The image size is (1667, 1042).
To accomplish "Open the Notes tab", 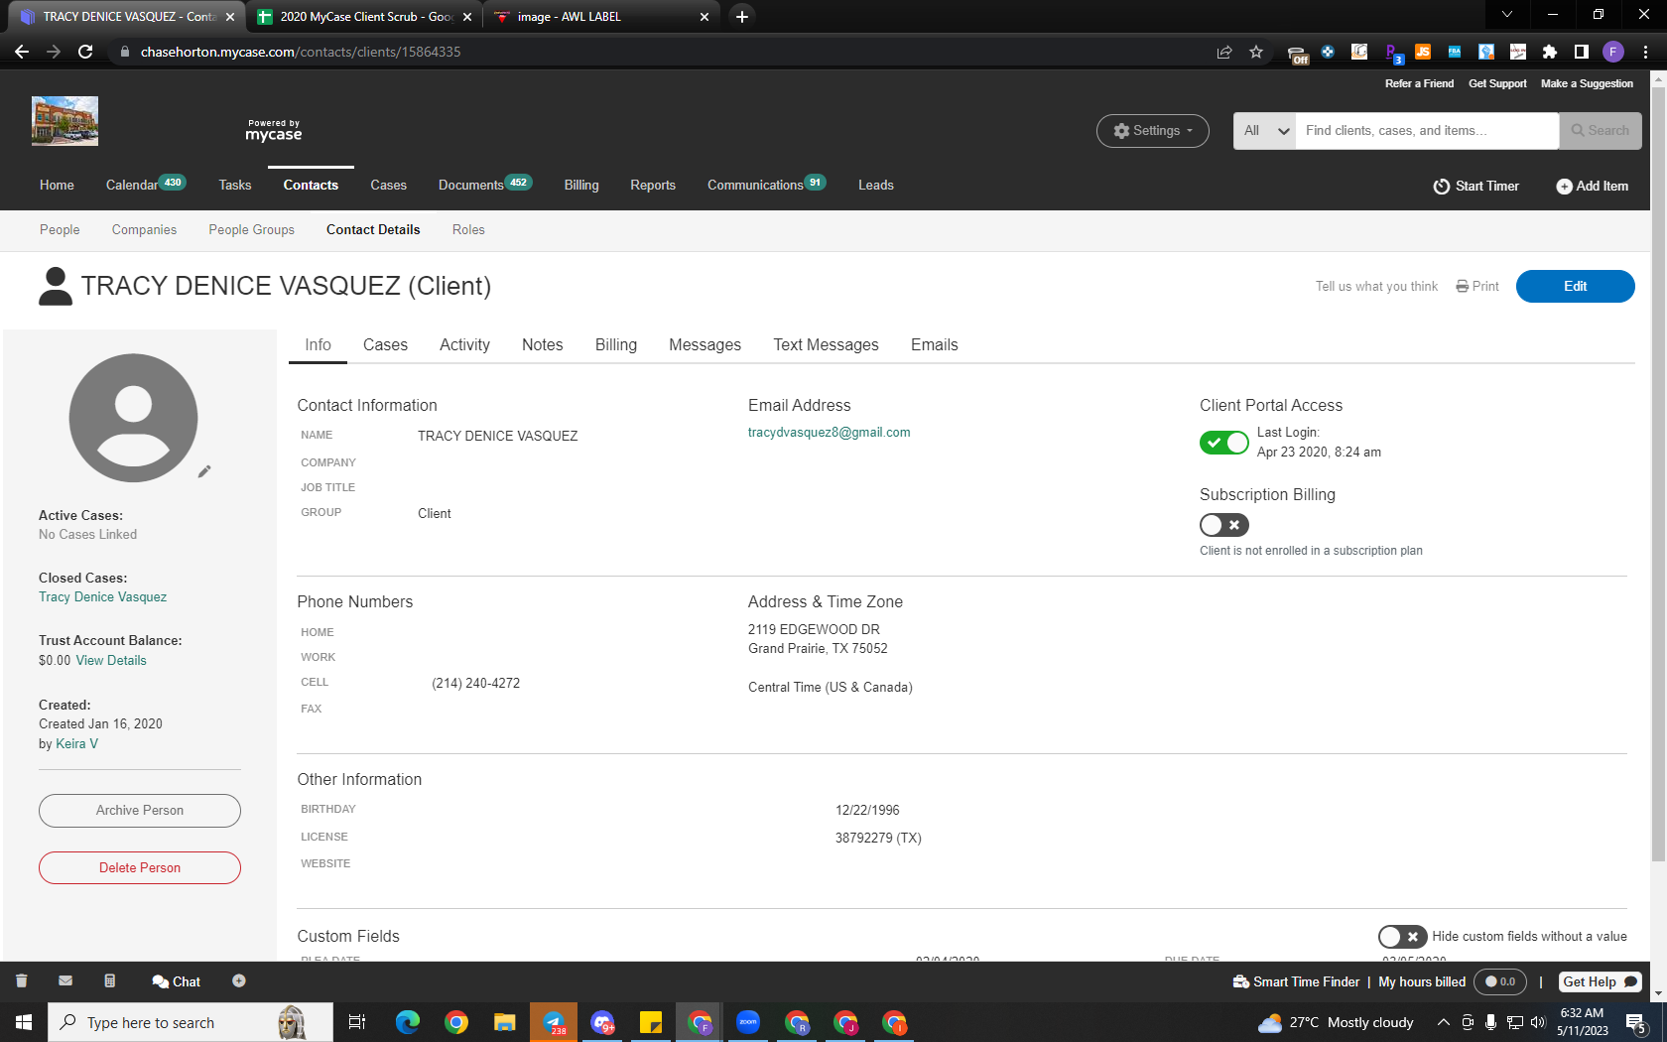I will pos(543,345).
